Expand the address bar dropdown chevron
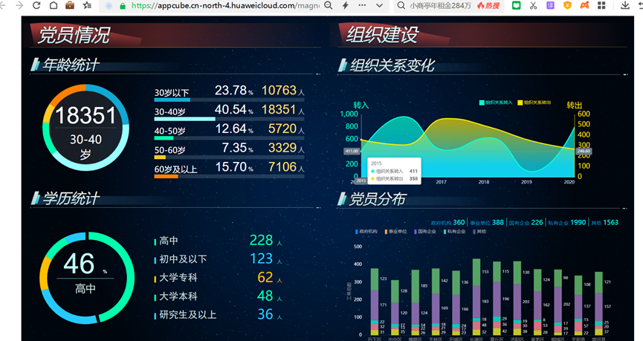643x341 pixels. coord(379,6)
